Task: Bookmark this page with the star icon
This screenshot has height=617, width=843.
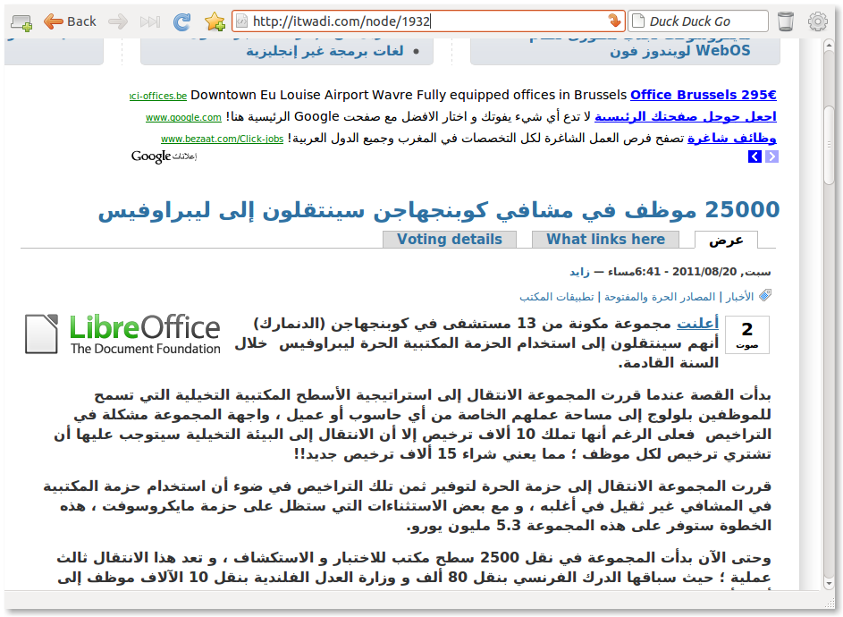Action: pos(214,21)
